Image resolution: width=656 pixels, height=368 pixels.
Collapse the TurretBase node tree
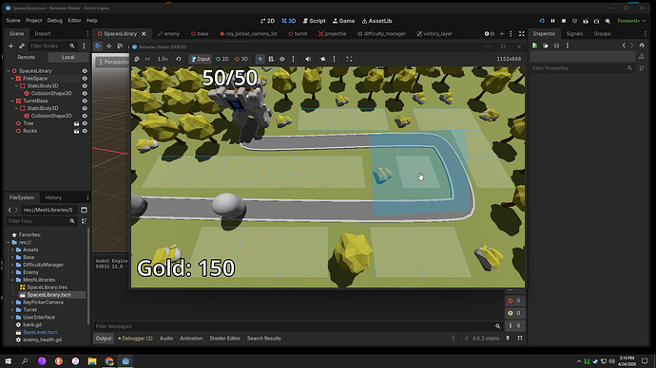point(12,101)
